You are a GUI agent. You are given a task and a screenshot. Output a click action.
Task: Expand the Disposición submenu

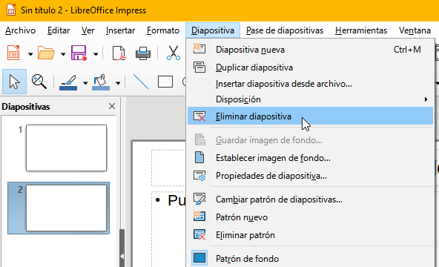point(310,99)
